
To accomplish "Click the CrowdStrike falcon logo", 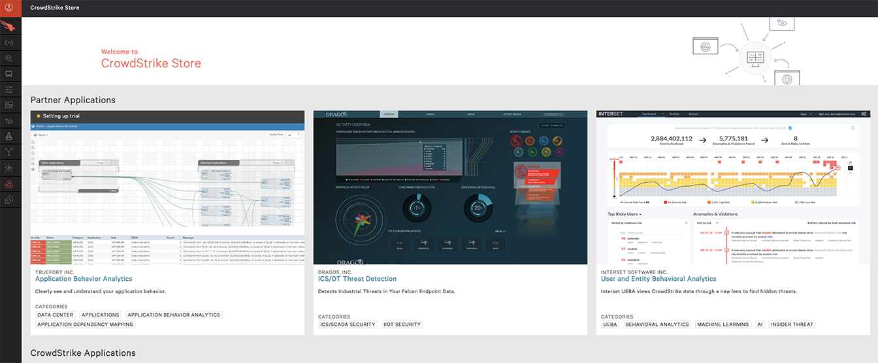I will pos(9,26).
